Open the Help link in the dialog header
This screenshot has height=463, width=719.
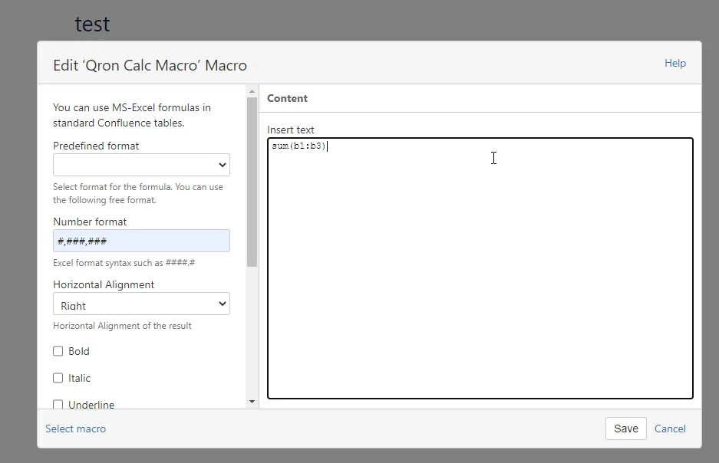674,63
